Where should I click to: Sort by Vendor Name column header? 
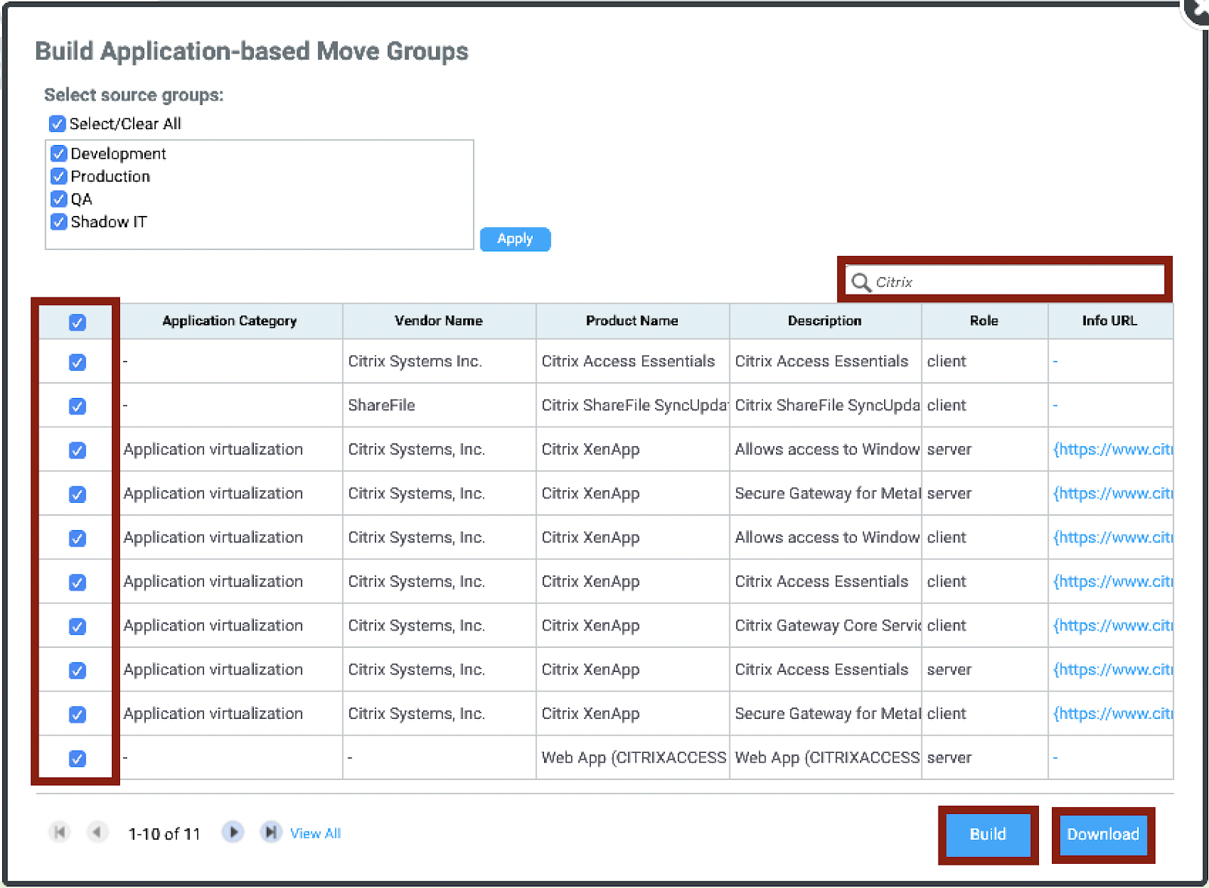[438, 321]
